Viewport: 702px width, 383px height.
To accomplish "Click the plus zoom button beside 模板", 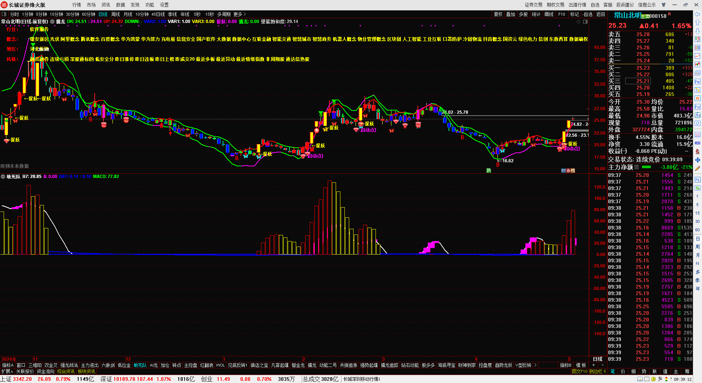I will [593, 365].
